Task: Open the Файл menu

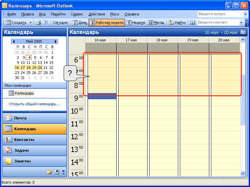Action: click(x=11, y=14)
